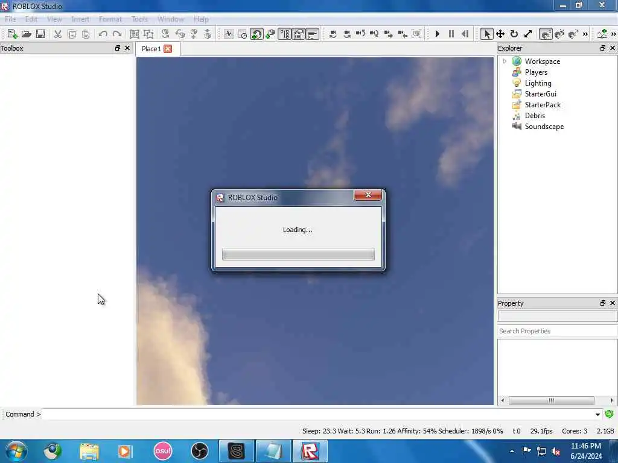
Task: Tilt the camera up
Action: click(x=360, y=34)
